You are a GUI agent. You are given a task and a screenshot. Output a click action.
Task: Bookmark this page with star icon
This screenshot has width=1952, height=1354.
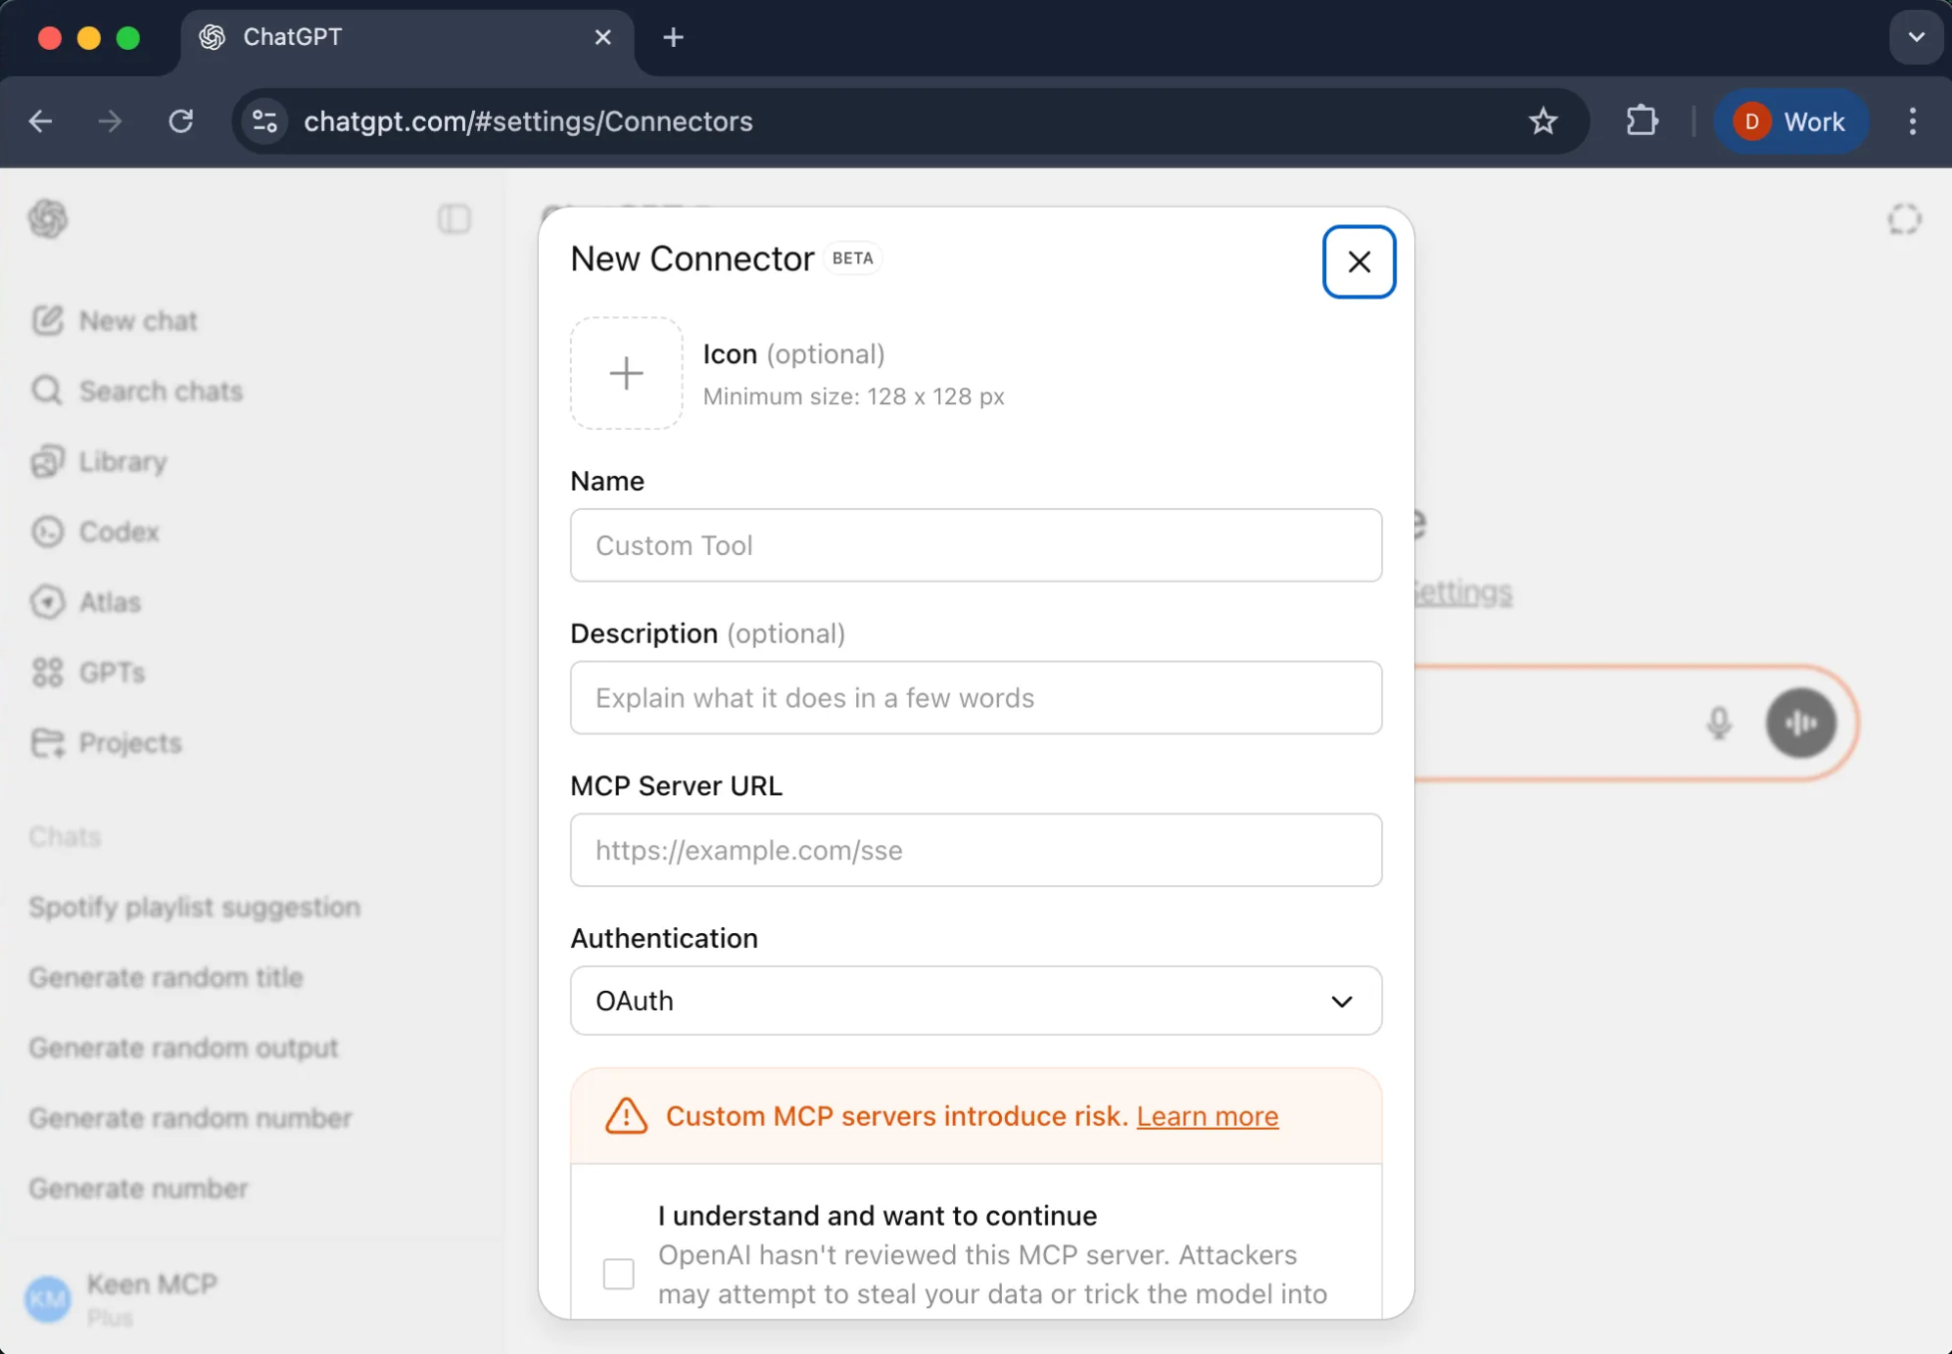(1544, 121)
